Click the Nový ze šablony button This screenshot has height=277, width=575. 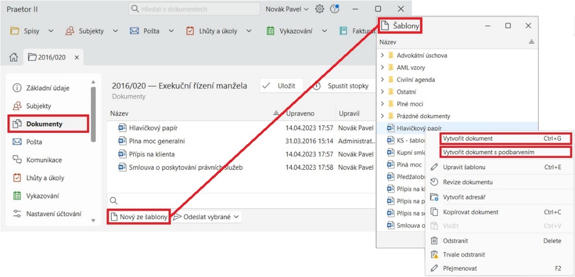pyautogui.click(x=139, y=217)
